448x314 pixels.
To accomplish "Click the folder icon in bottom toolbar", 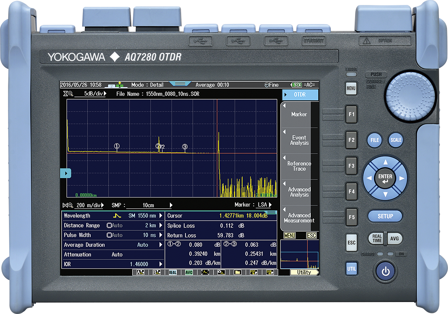I will [x=237, y=272].
